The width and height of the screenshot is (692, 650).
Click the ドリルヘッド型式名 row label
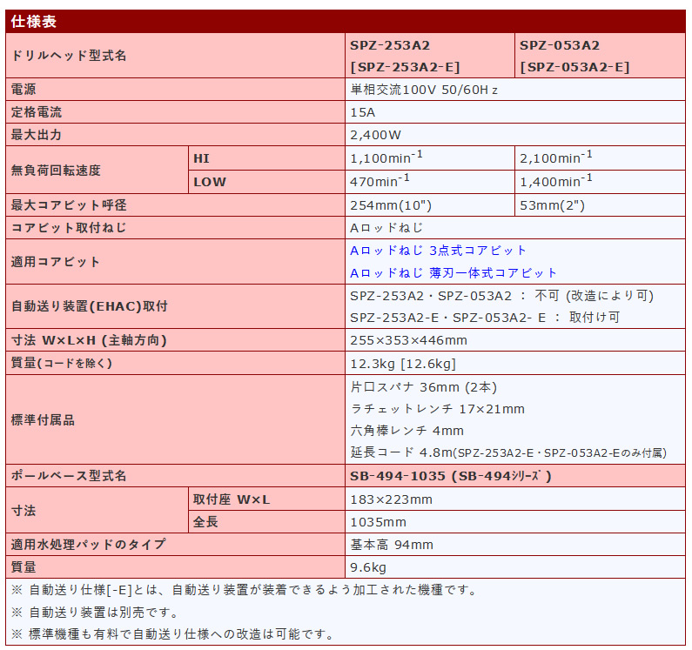click(x=69, y=56)
